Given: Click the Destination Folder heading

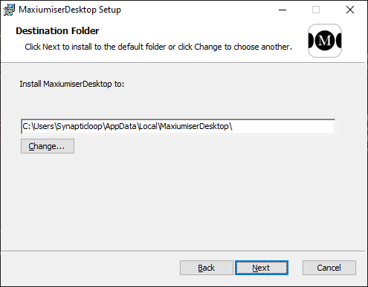Looking at the screenshot, I should [x=57, y=31].
